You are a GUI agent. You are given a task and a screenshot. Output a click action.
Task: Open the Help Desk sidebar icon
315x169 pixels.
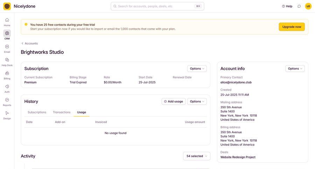tap(7, 60)
